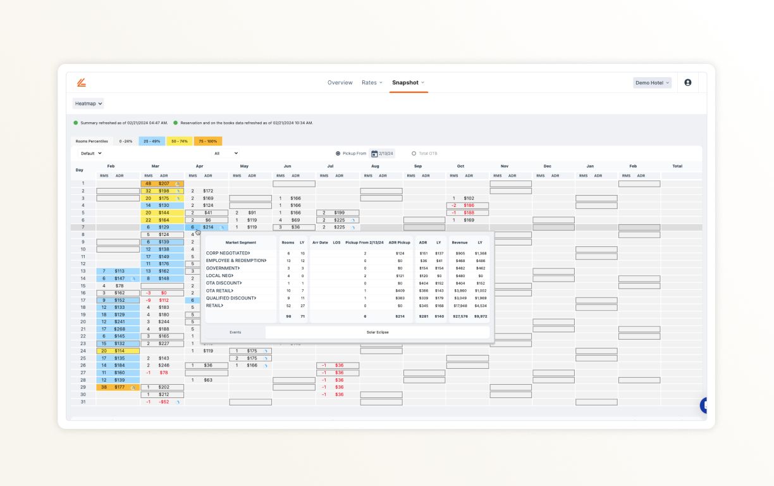Click the orange app logo icon

pyautogui.click(x=82, y=82)
